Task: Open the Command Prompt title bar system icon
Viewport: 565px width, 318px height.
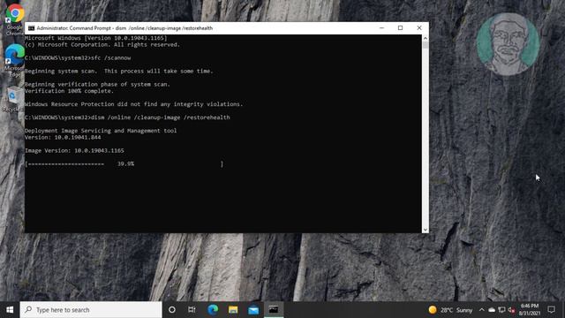Action: [32, 28]
